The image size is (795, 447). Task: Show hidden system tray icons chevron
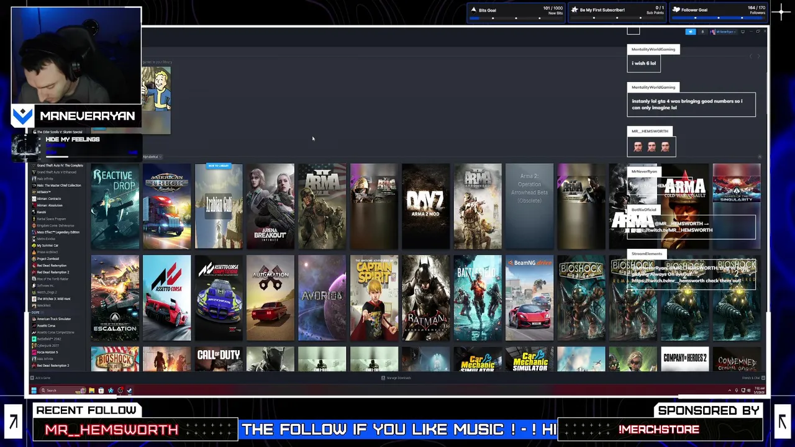(730, 391)
